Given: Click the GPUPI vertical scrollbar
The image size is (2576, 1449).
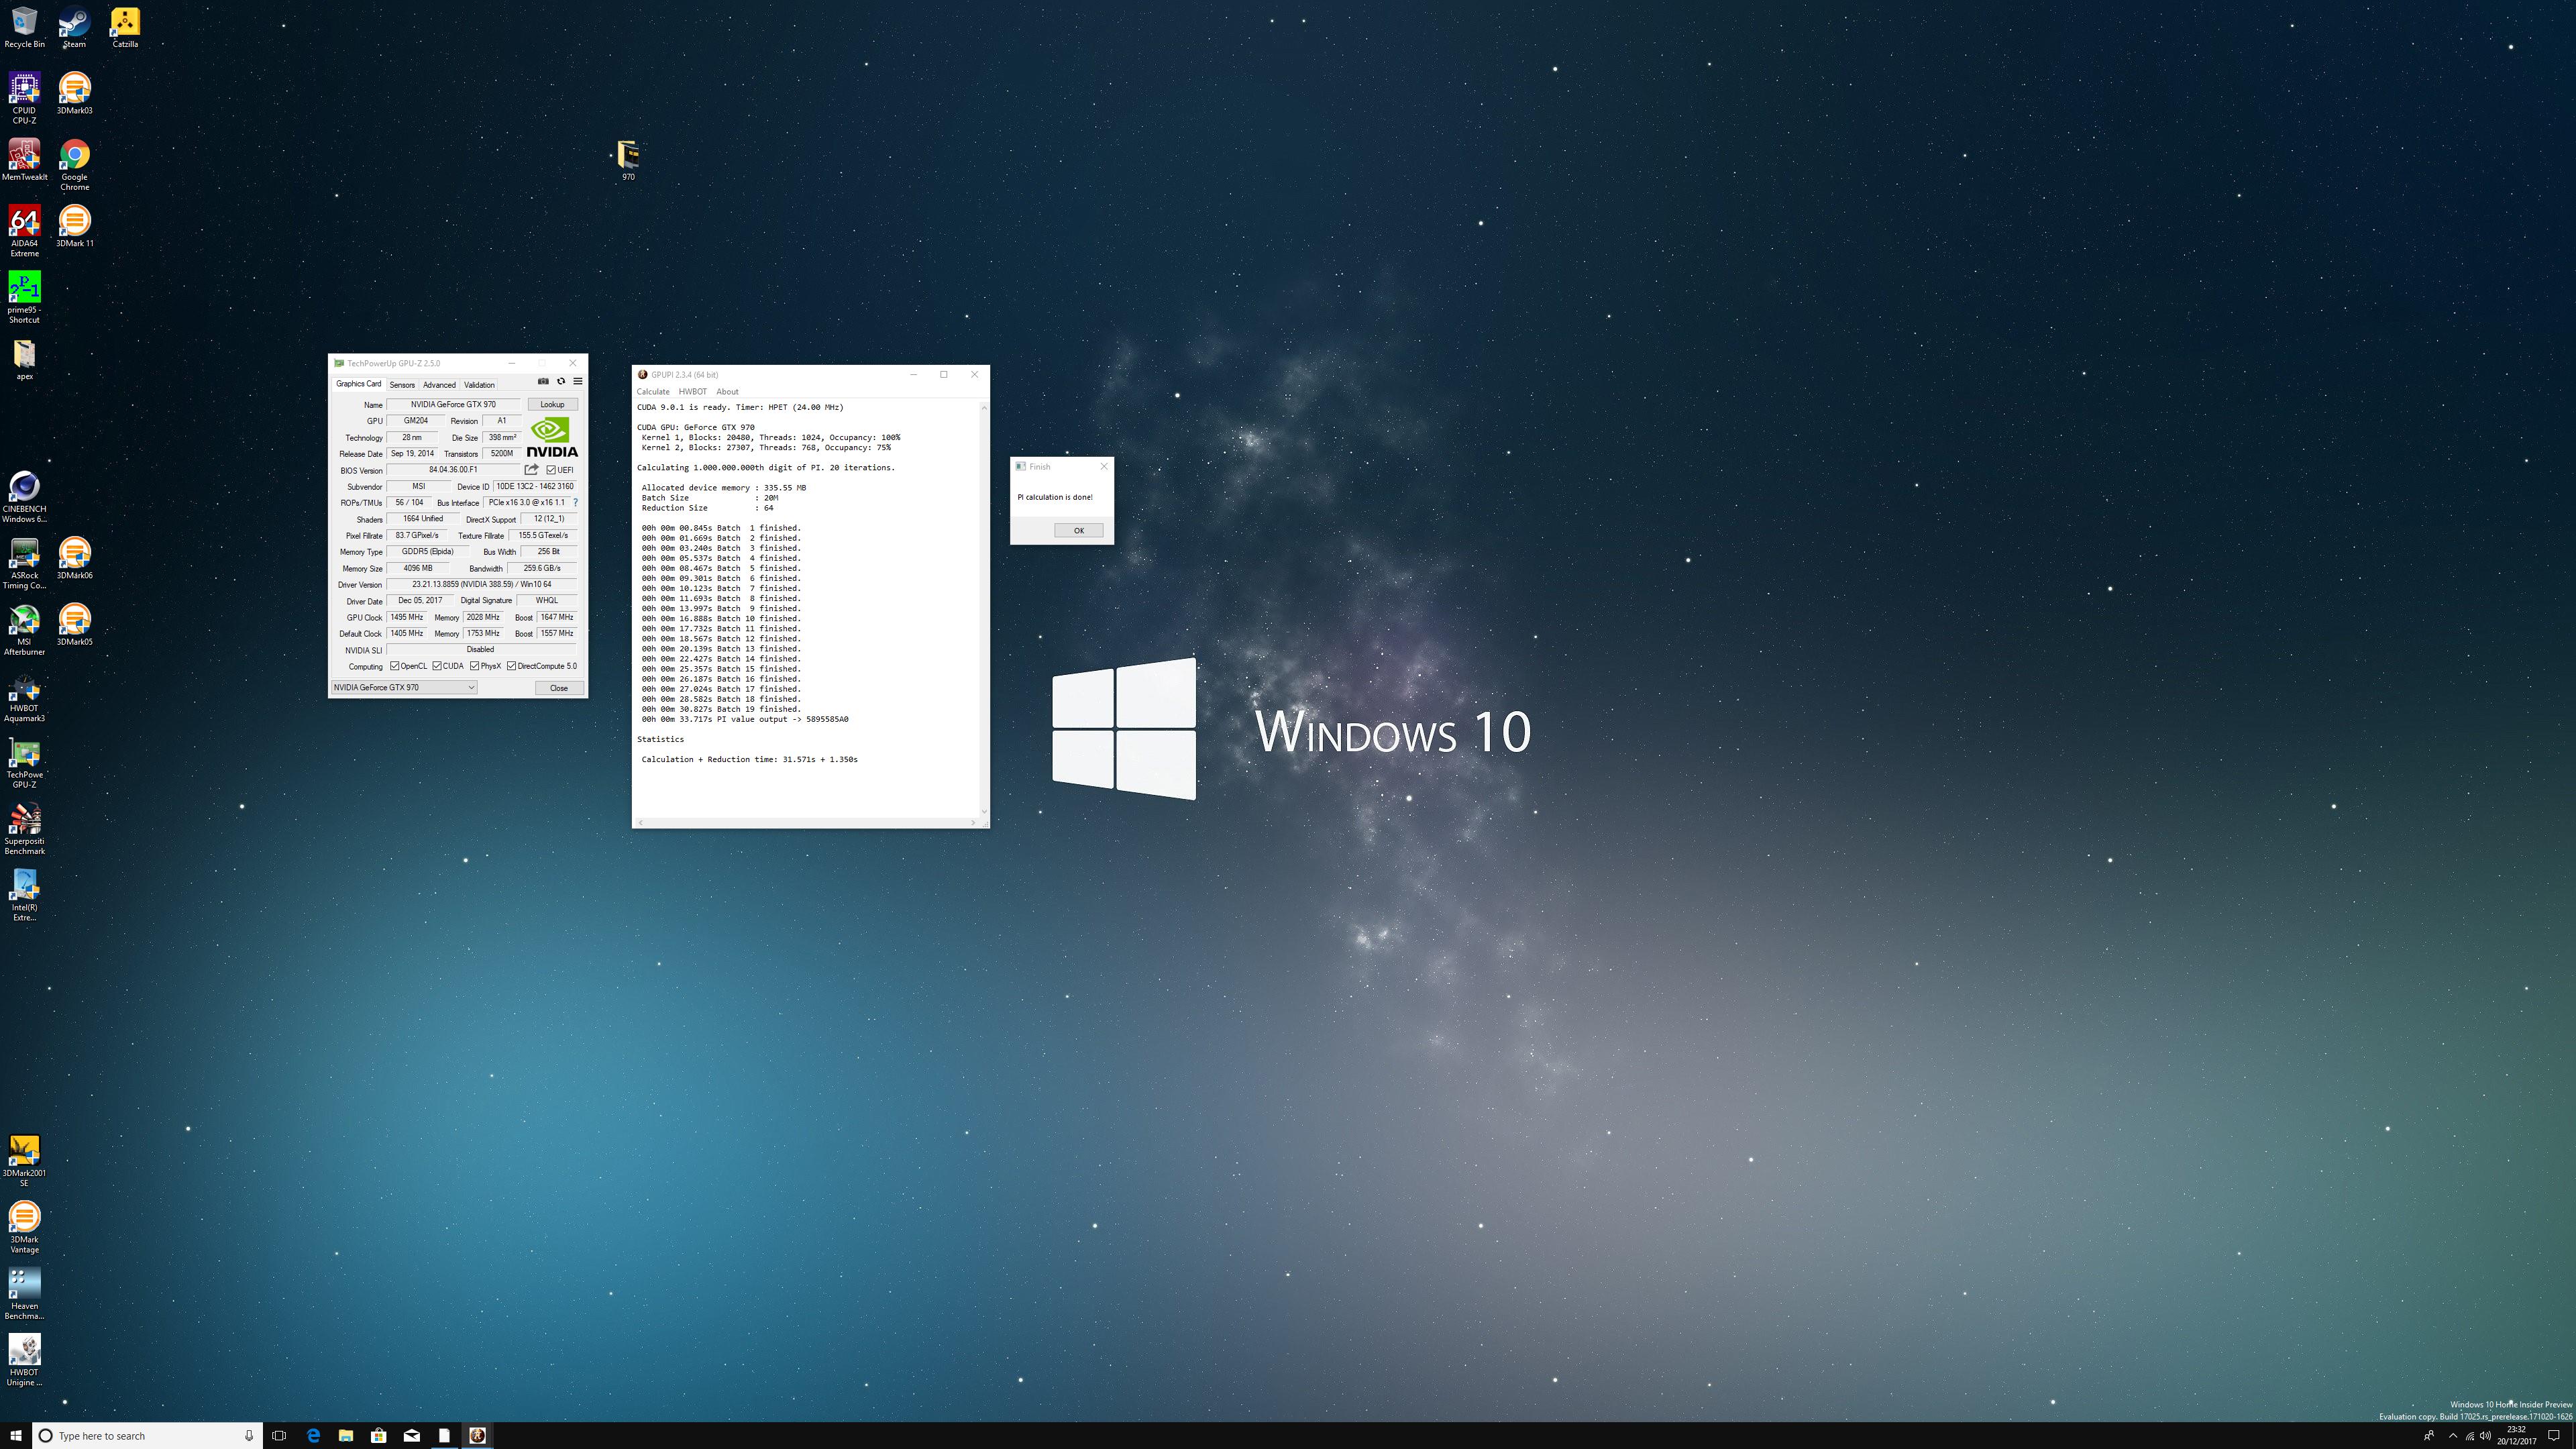Looking at the screenshot, I should (984, 610).
